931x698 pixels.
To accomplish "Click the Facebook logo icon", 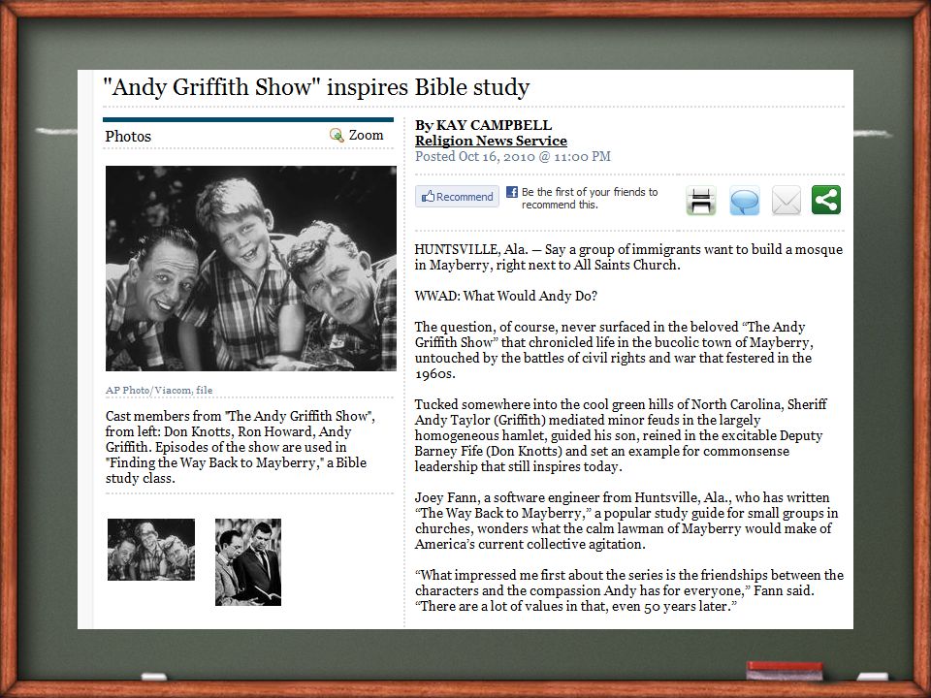I will 512,192.
